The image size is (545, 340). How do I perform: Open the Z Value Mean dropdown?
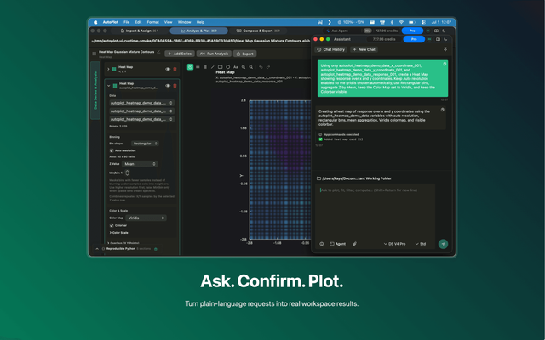point(140,164)
